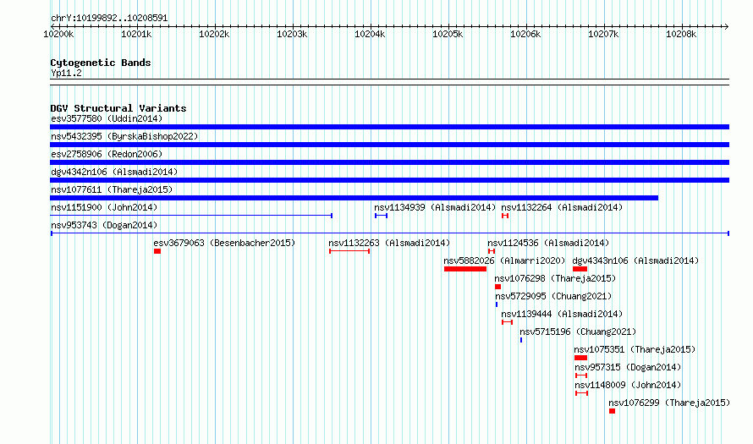Open the nsv1151900 (John2014) label
The image size is (753, 444).
pyautogui.click(x=104, y=207)
